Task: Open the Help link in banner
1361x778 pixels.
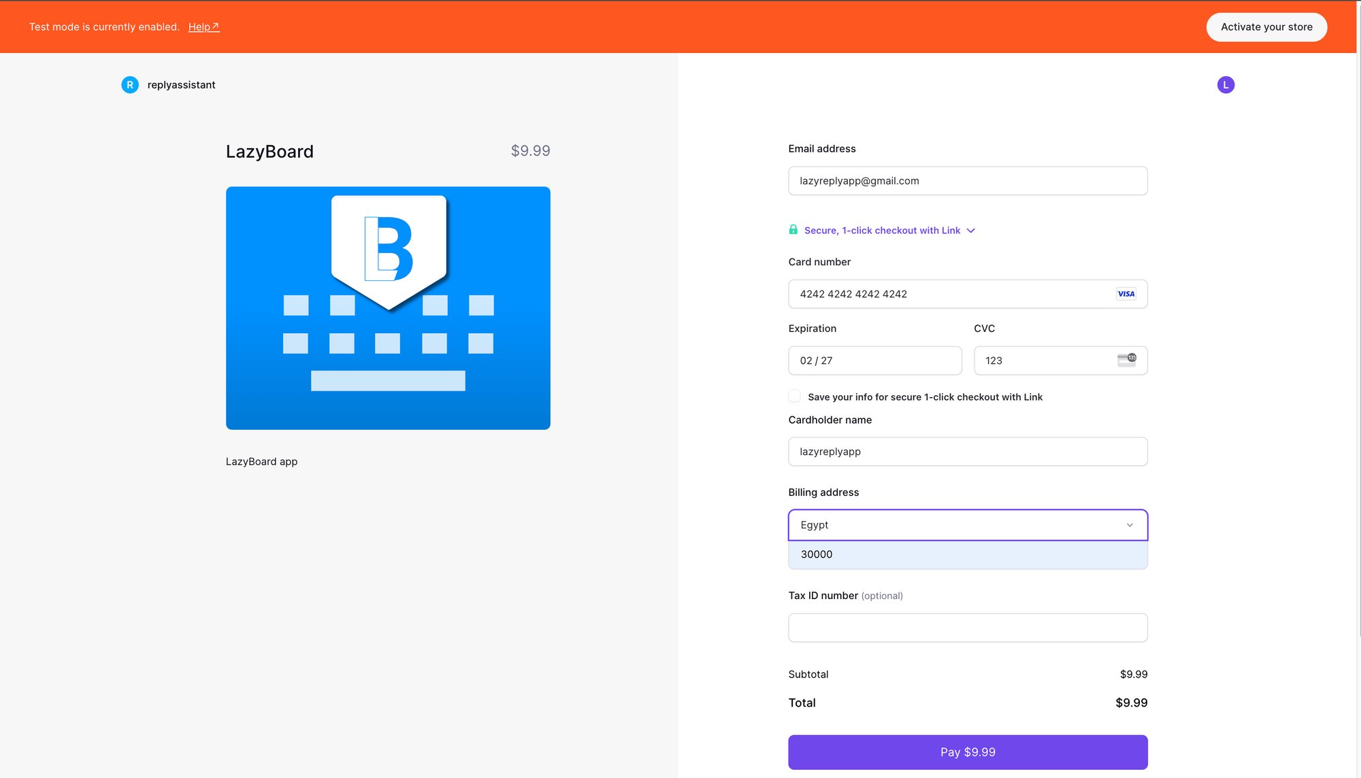Action: coord(199,27)
